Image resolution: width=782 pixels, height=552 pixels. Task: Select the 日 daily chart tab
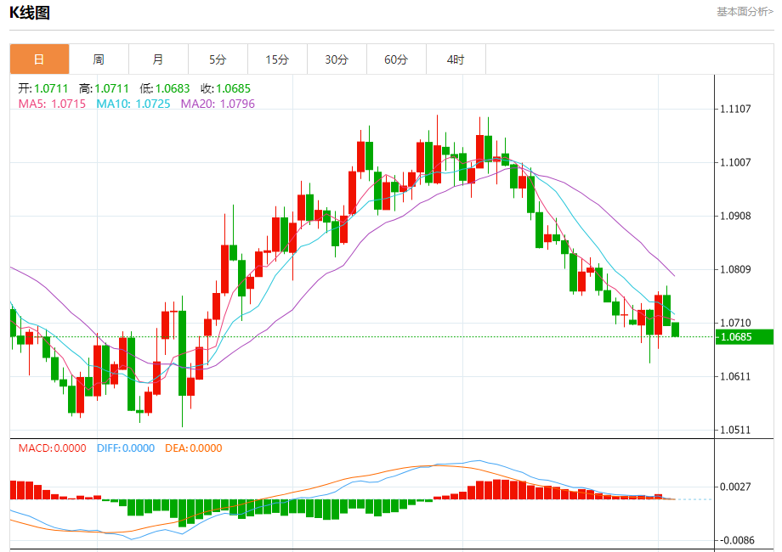(39, 59)
